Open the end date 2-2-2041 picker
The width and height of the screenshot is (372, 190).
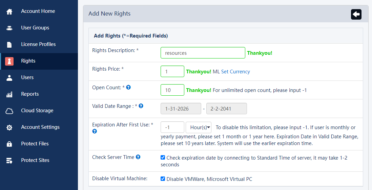(x=226, y=109)
